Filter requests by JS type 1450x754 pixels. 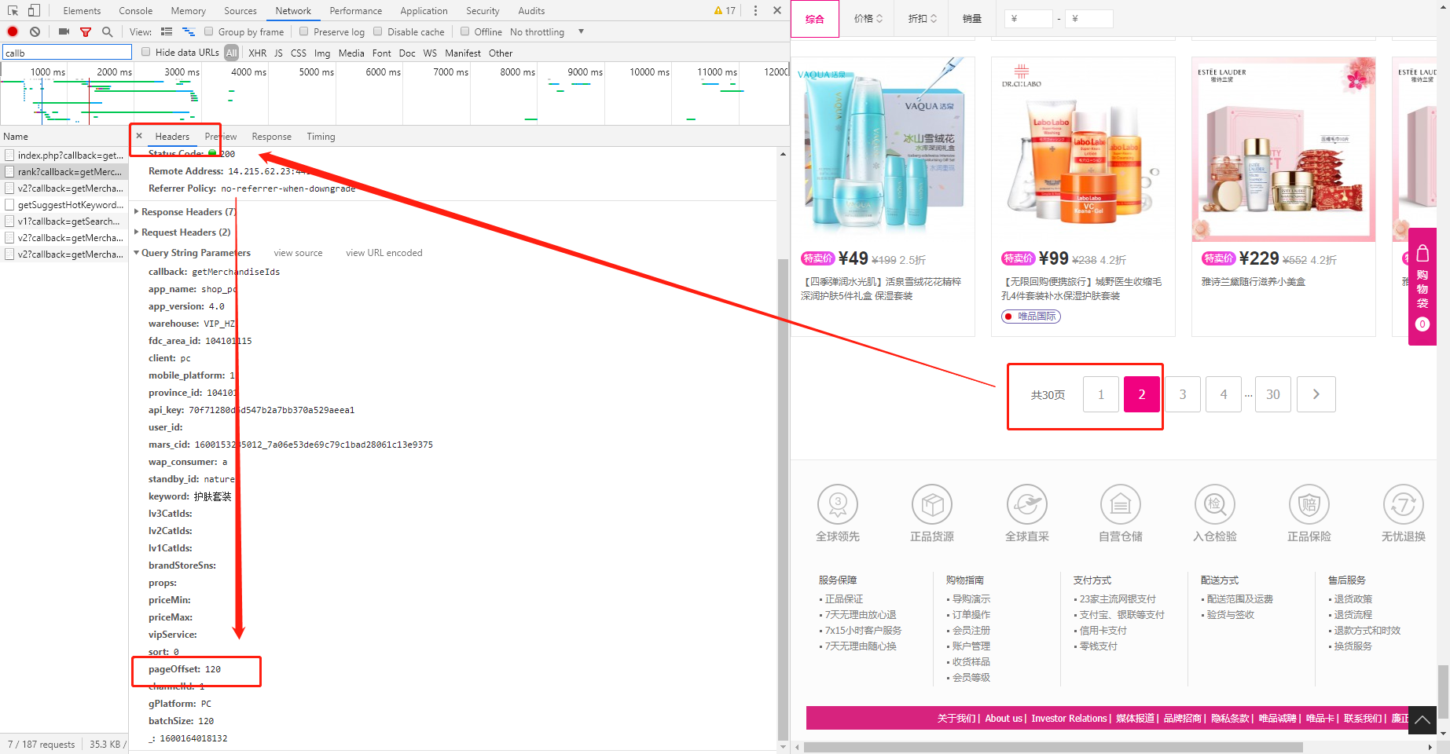[278, 53]
